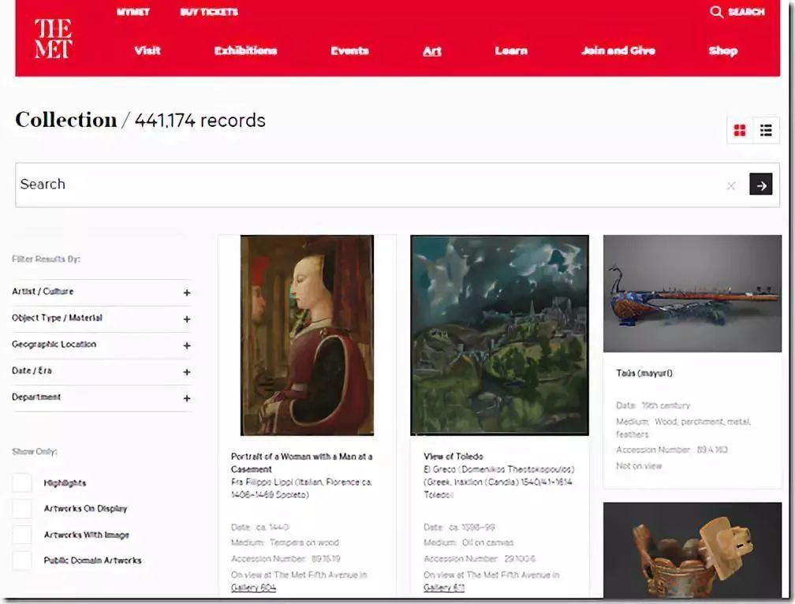Click the Buy Tickets link

tap(209, 12)
